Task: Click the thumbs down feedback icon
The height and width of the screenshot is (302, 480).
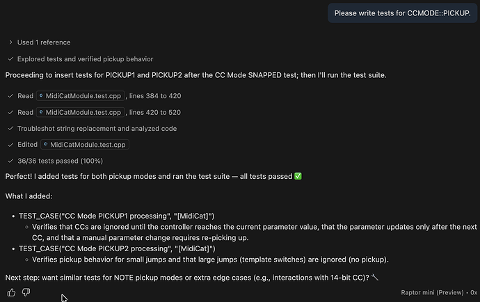Action: tap(26, 292)
